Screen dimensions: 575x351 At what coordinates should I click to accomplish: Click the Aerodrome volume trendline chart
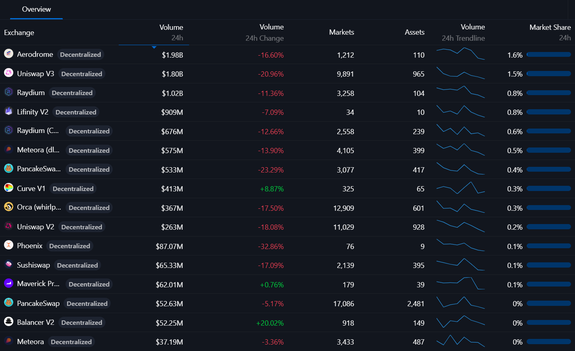pos(461,54)
